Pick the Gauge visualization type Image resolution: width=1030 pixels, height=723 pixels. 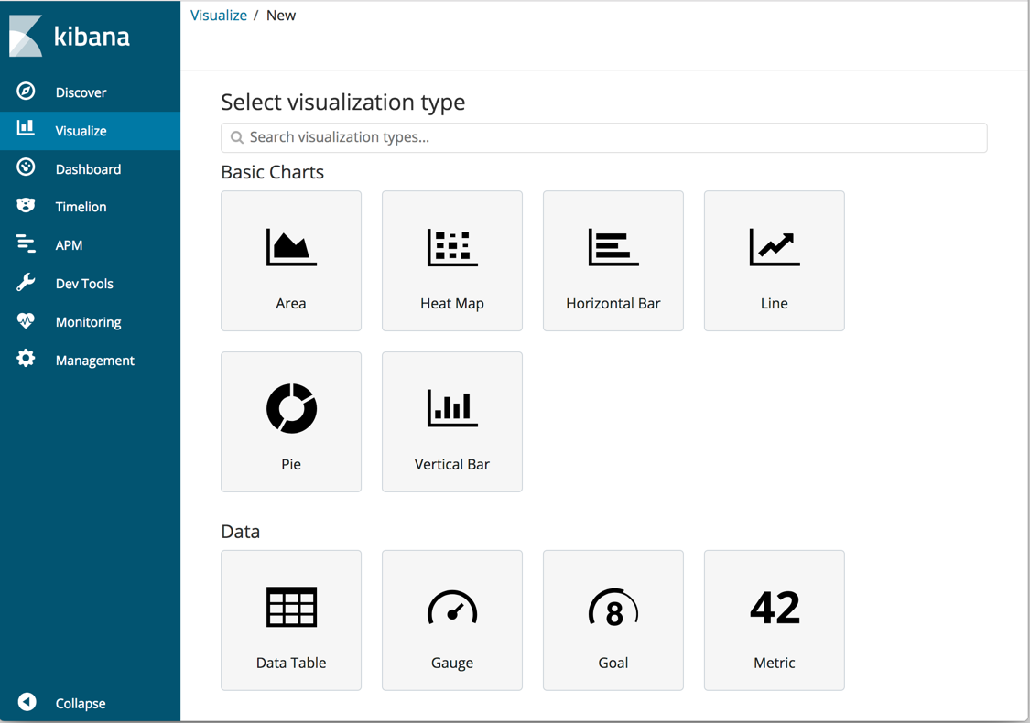point(451,620)
